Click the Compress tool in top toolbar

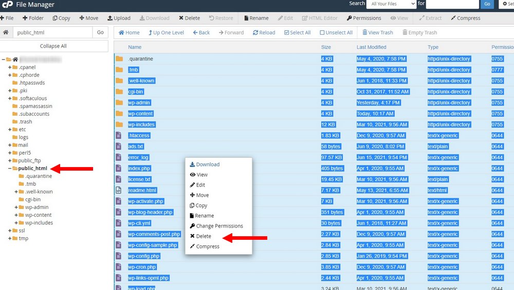(465, 18)
